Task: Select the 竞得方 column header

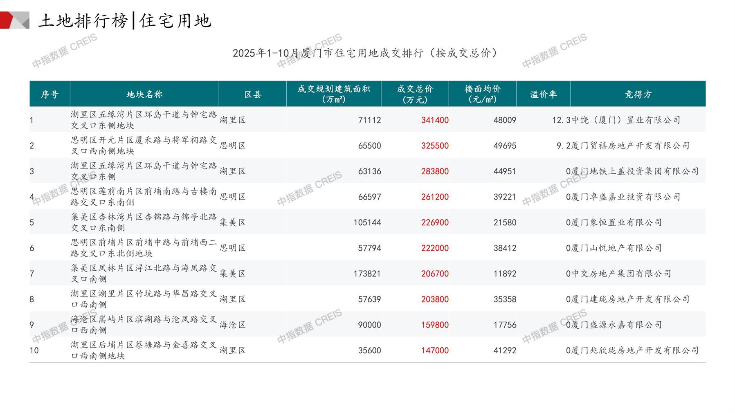Action: (638, 94)
